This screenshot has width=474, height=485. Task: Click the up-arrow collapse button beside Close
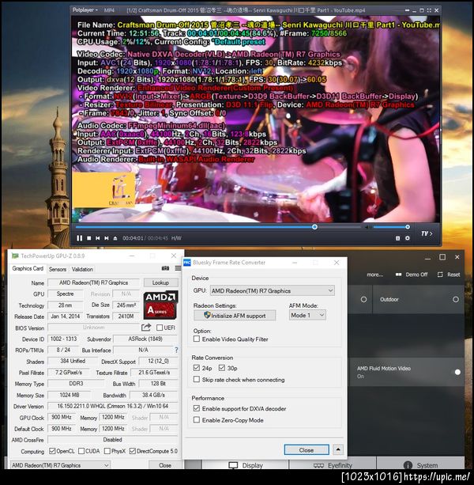coord(338,449)
